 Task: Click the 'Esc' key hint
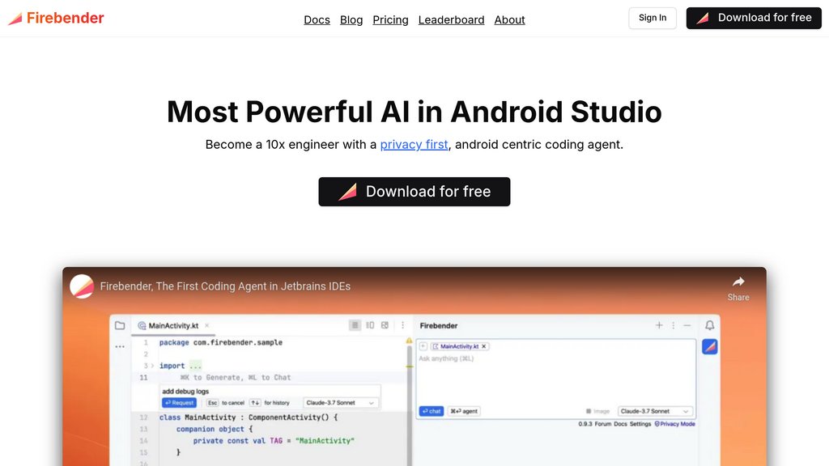(x=213, y=403)
